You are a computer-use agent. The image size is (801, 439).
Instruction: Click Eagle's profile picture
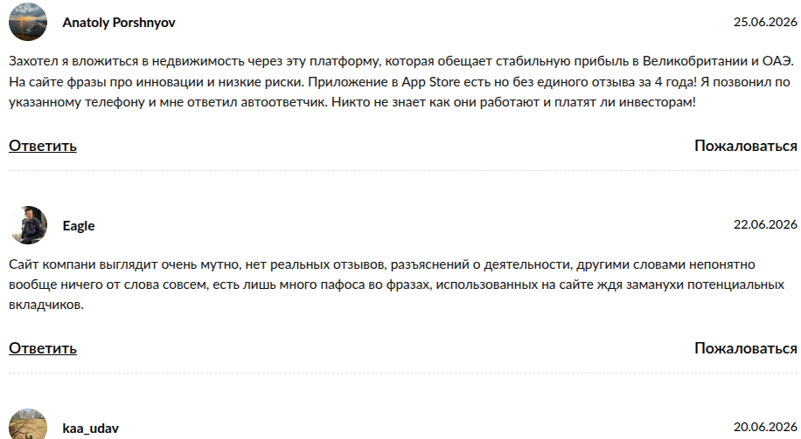(28, 225)
